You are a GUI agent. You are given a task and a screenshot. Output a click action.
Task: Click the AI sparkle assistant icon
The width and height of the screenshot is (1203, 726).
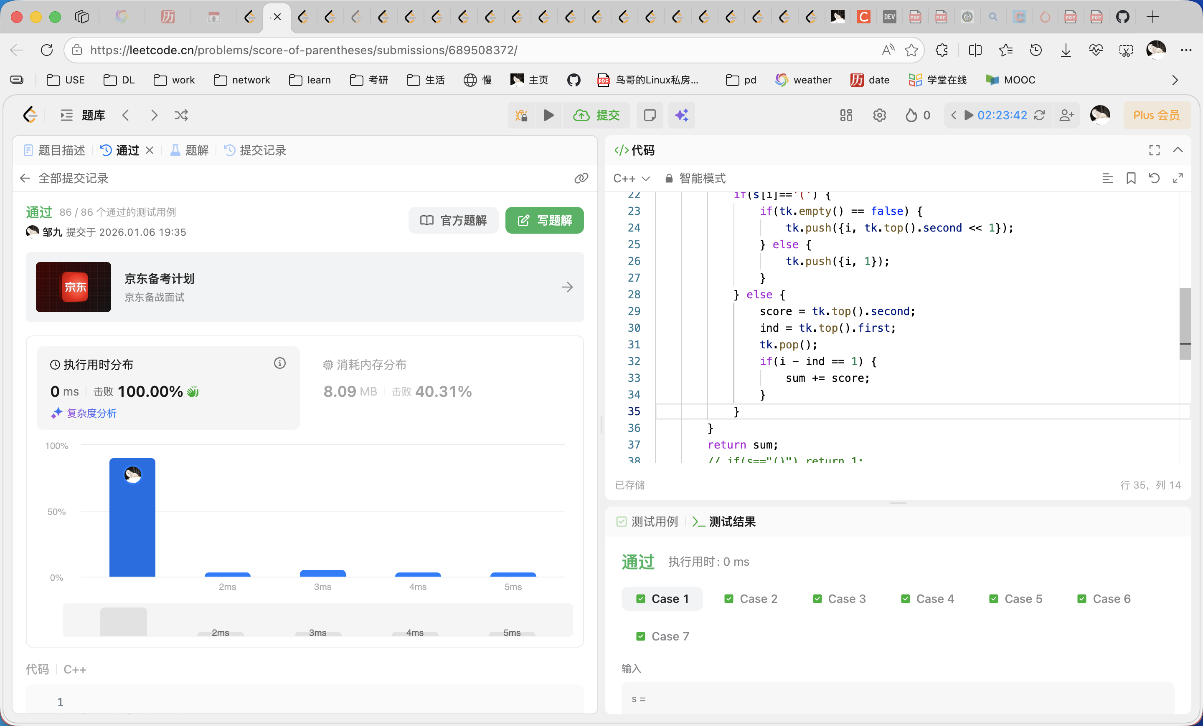[x=682, y=115]
